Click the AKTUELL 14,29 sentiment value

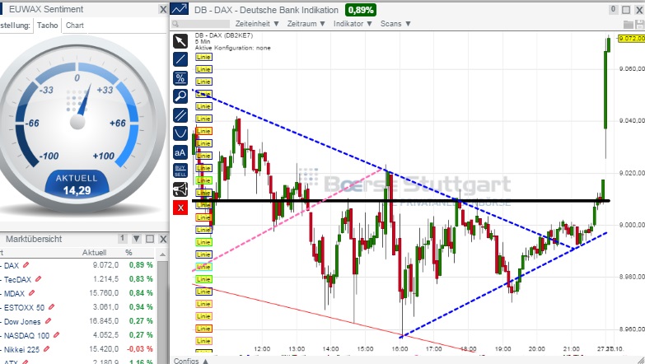coord(77,184)
